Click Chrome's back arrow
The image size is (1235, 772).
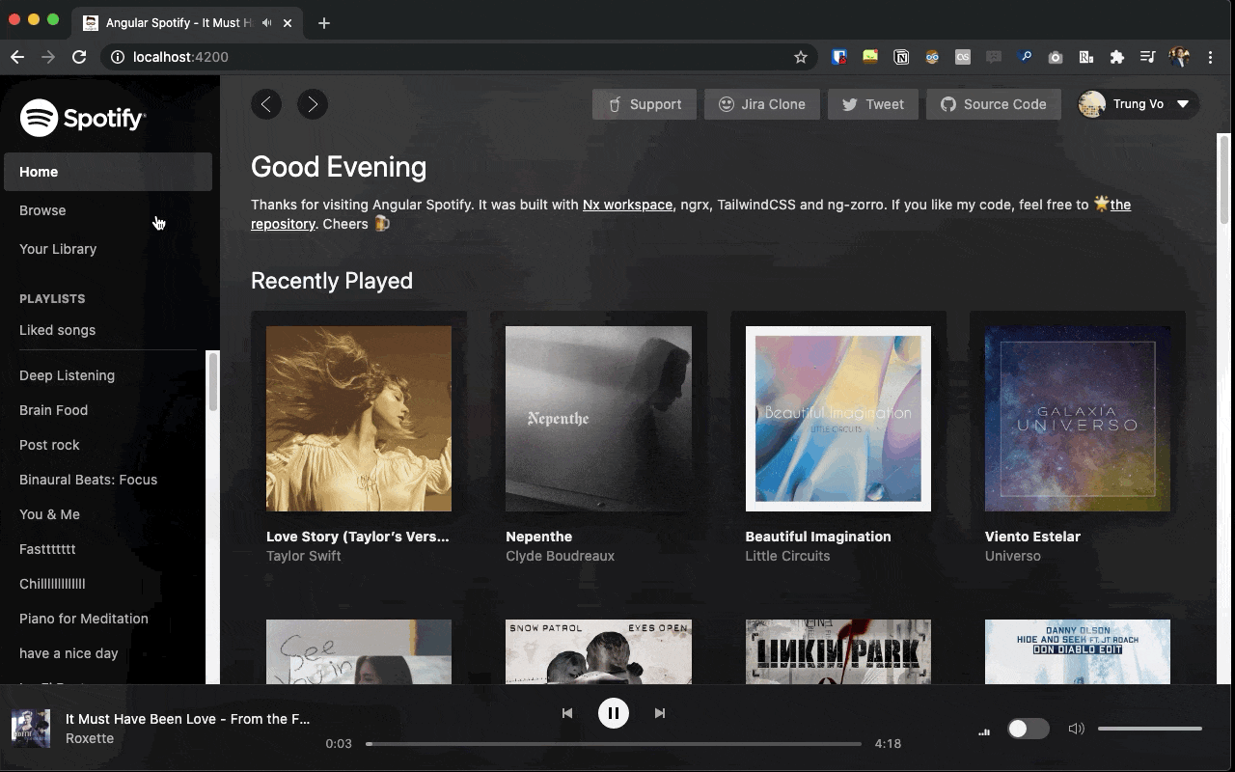tap(17, 57)
